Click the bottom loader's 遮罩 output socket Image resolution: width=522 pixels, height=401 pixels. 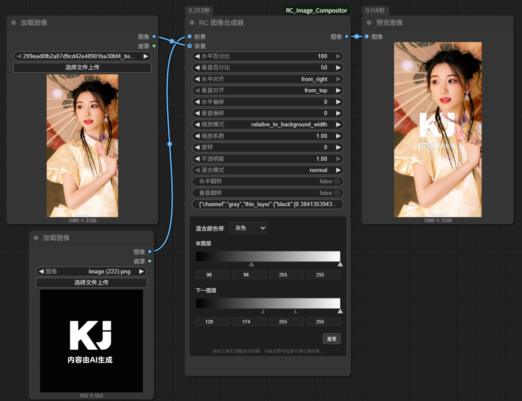[150, 261]
